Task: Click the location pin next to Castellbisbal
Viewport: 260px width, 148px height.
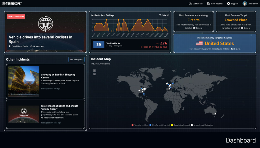Action: click(x=10, y=46)
